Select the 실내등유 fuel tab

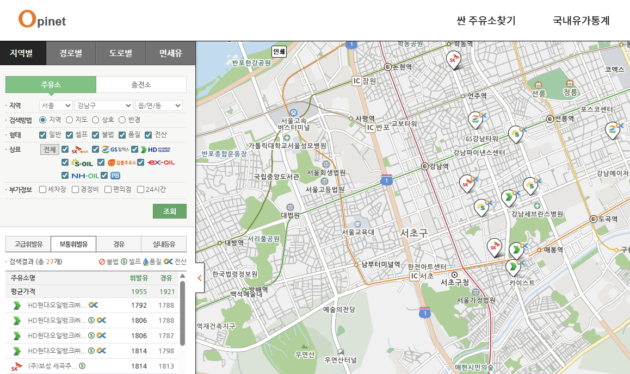pos(164,244)
